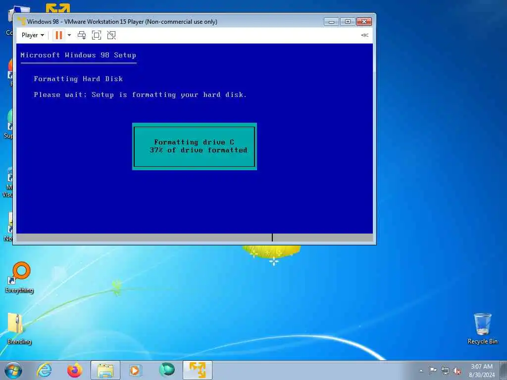The image size is (507, 380).
Task: Click '37% of drive formatted' text
Action: [199, 150]
